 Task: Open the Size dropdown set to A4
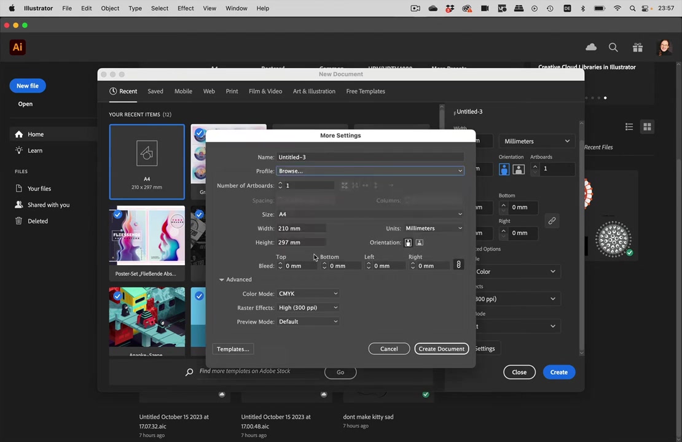(x=370, y=214)
